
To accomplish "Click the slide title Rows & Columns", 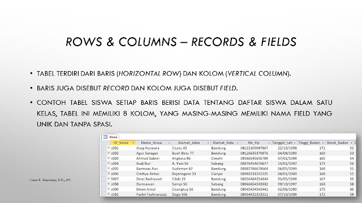I will coord(121,42).
